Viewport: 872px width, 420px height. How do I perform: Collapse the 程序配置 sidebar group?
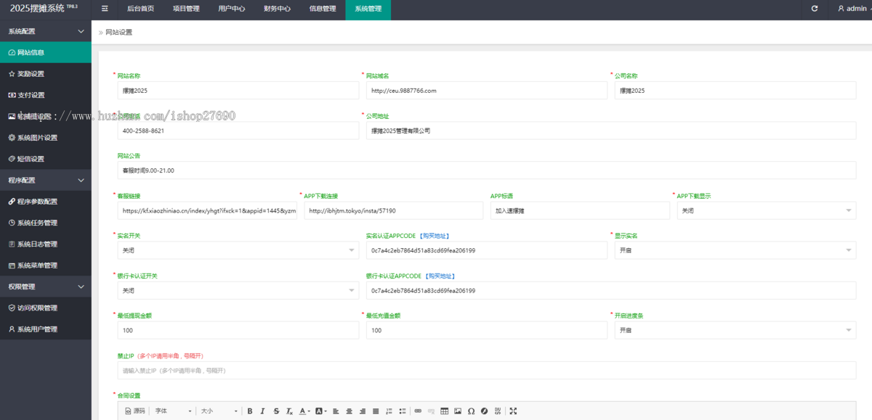point(46,180)
